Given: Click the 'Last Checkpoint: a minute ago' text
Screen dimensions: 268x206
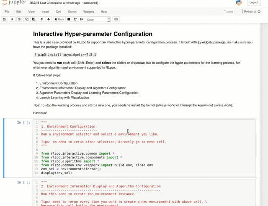Looking at the screenshot, I should pos(60,3).
